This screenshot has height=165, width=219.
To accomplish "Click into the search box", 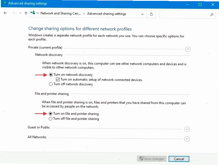I will tap(188, 14).
